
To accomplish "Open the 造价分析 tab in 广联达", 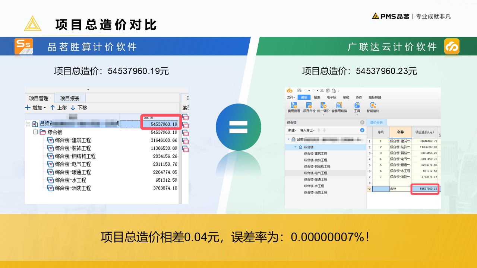I will [377, 122].
